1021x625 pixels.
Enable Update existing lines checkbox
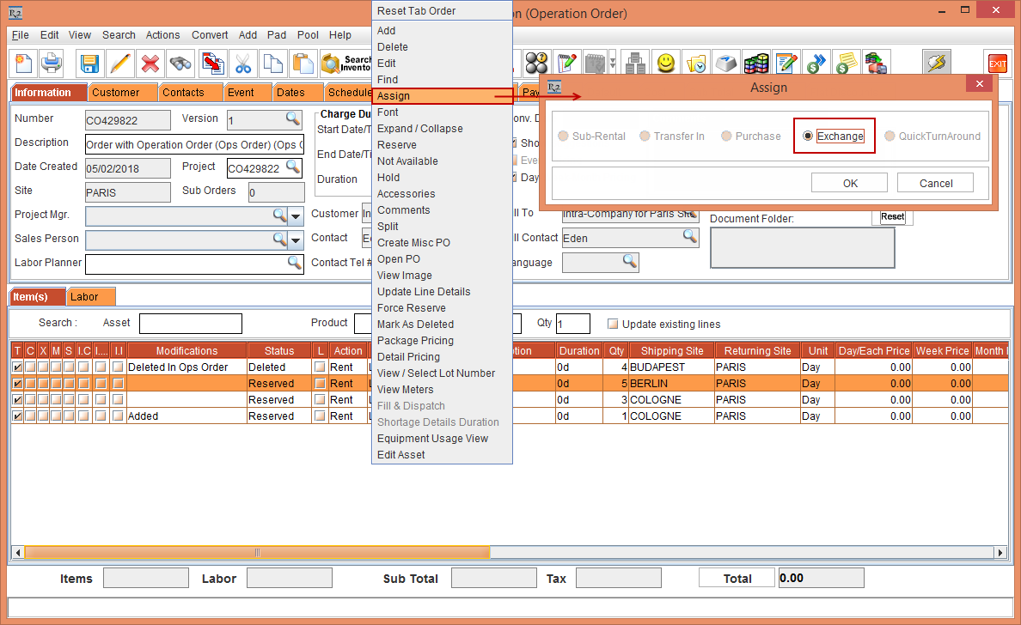point(613,324)
